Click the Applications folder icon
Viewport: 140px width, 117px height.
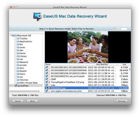tap(18, 41)
